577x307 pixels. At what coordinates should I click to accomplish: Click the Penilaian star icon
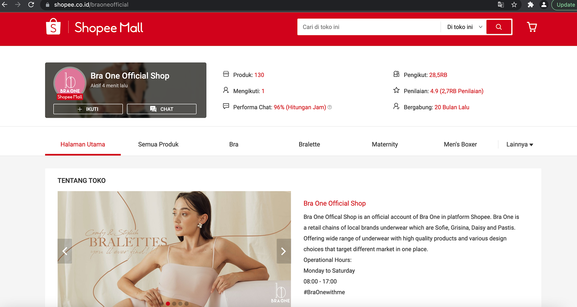396,90
